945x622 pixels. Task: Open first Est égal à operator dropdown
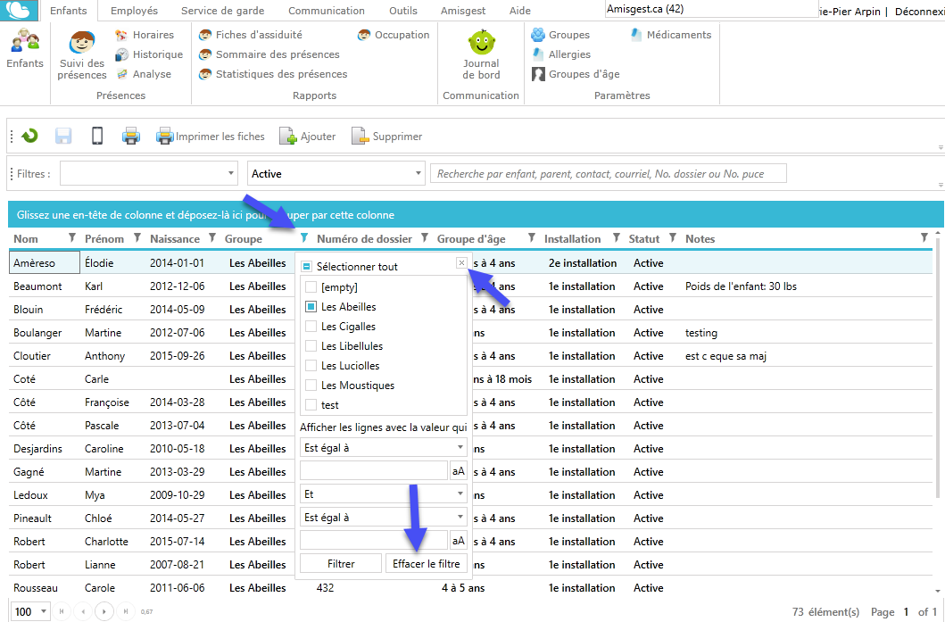click(x=384, y=447)
